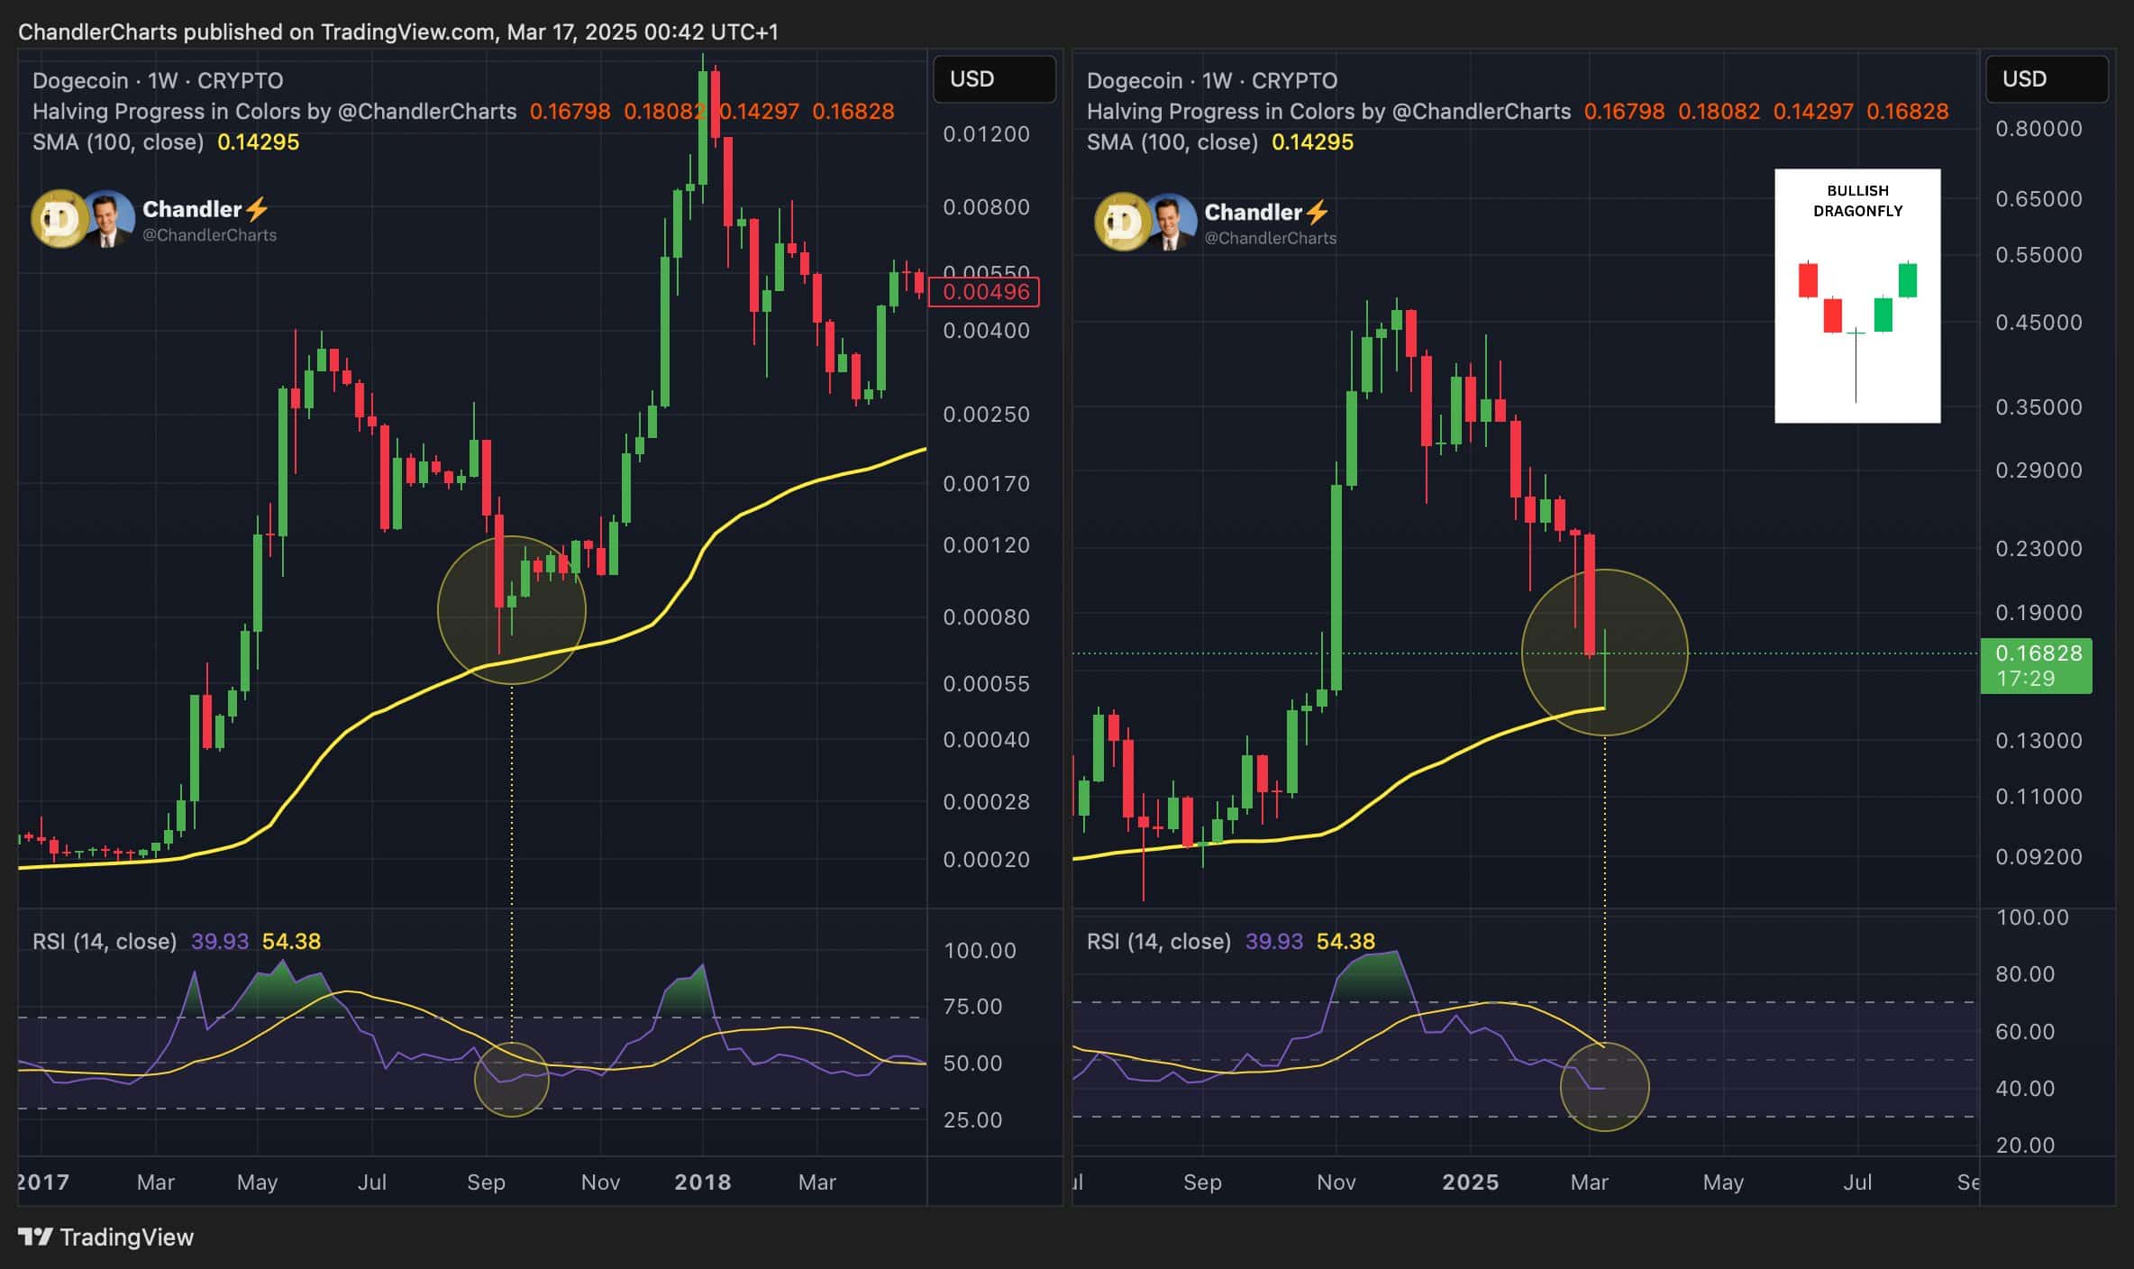This screenshot has width=2134, height=1269.
Task: Click the header 'ChandlerCharts published on TradingView.com'
Action: tap(257, 32)
